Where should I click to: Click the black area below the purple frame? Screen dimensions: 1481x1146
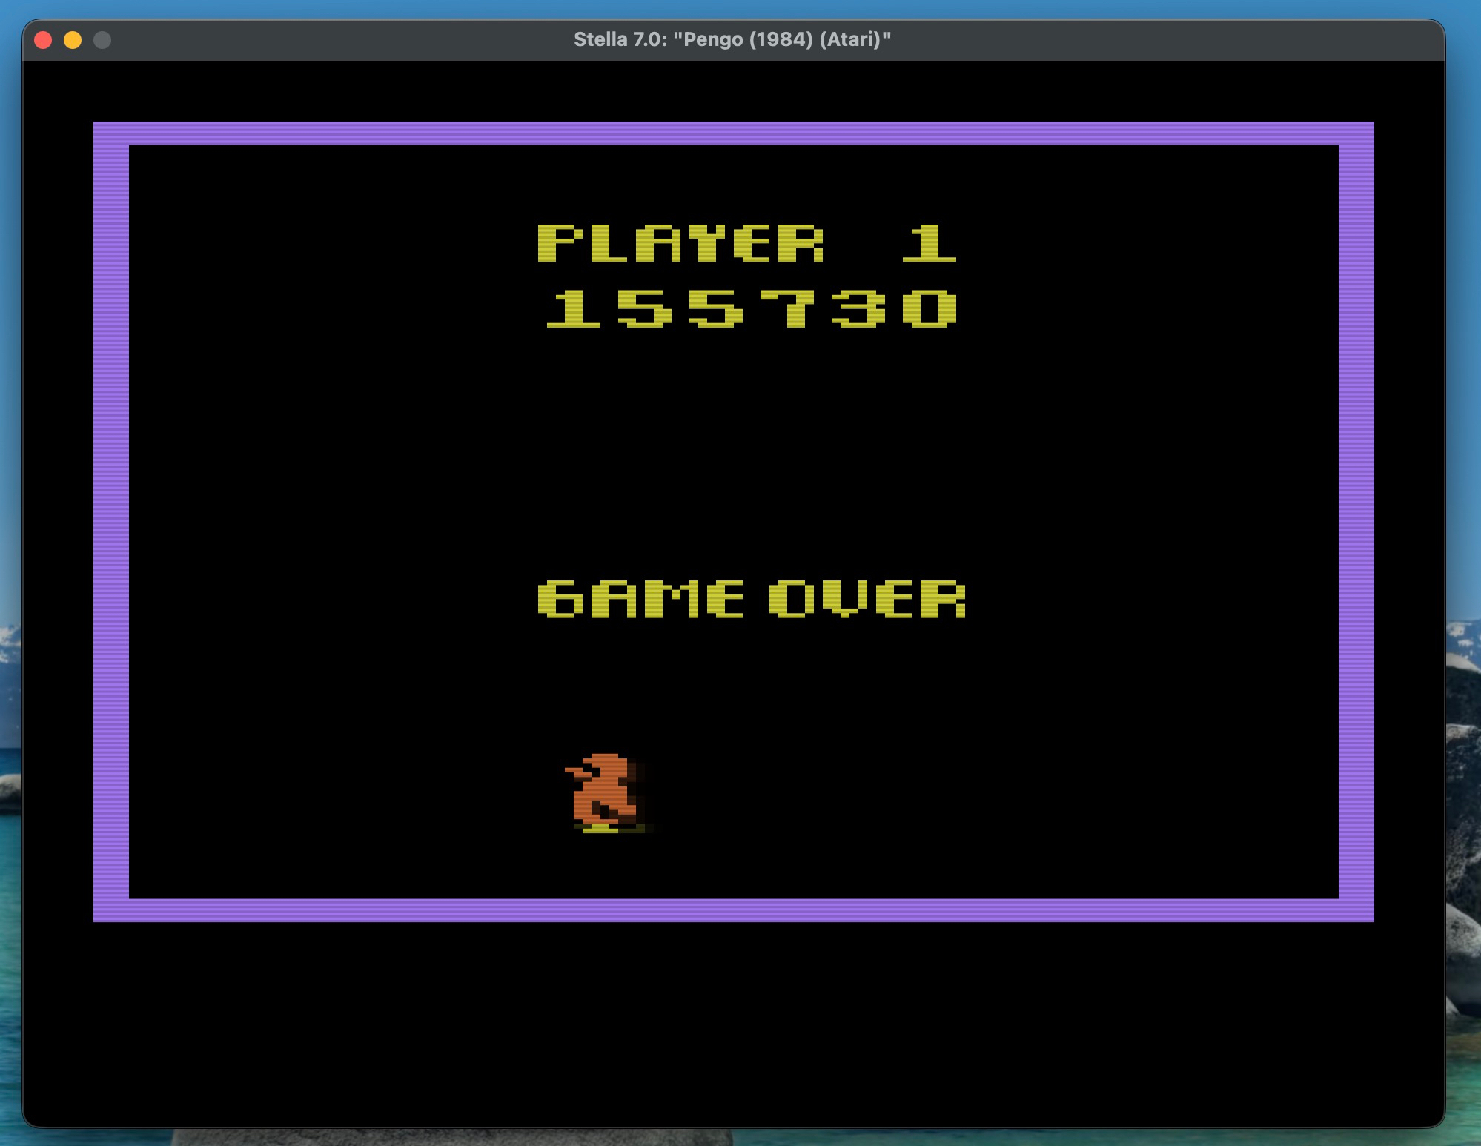[734, 1023]
